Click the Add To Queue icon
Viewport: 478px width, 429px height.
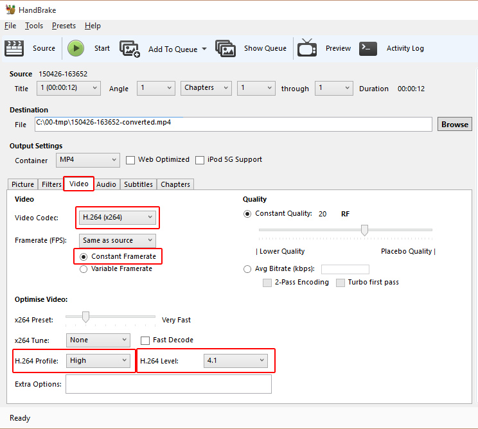click(130, 49)
